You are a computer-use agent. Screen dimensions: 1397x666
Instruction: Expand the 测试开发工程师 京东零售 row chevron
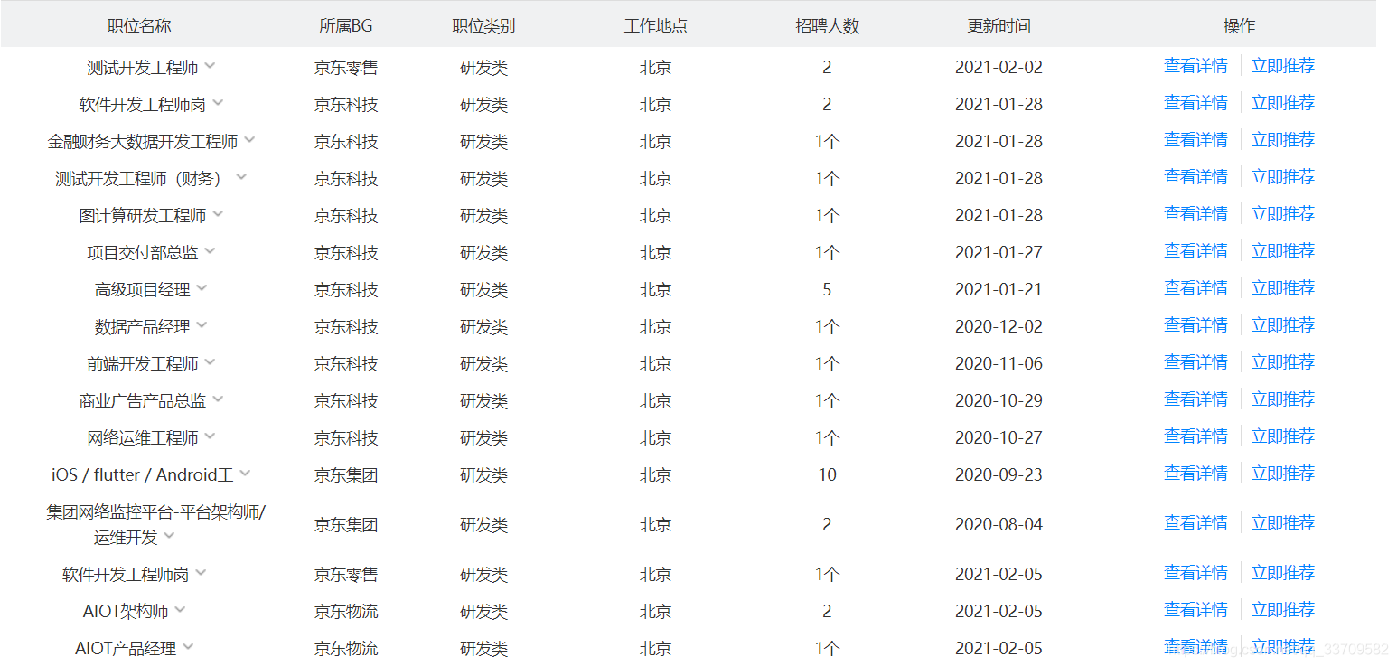point(210,65)
